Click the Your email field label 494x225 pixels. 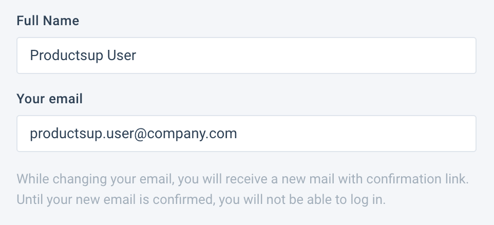pos(50,99)
